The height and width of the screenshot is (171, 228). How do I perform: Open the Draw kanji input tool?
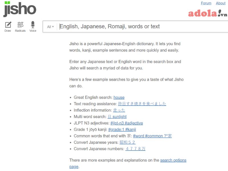pyautogui.click(x=8, y=27)
